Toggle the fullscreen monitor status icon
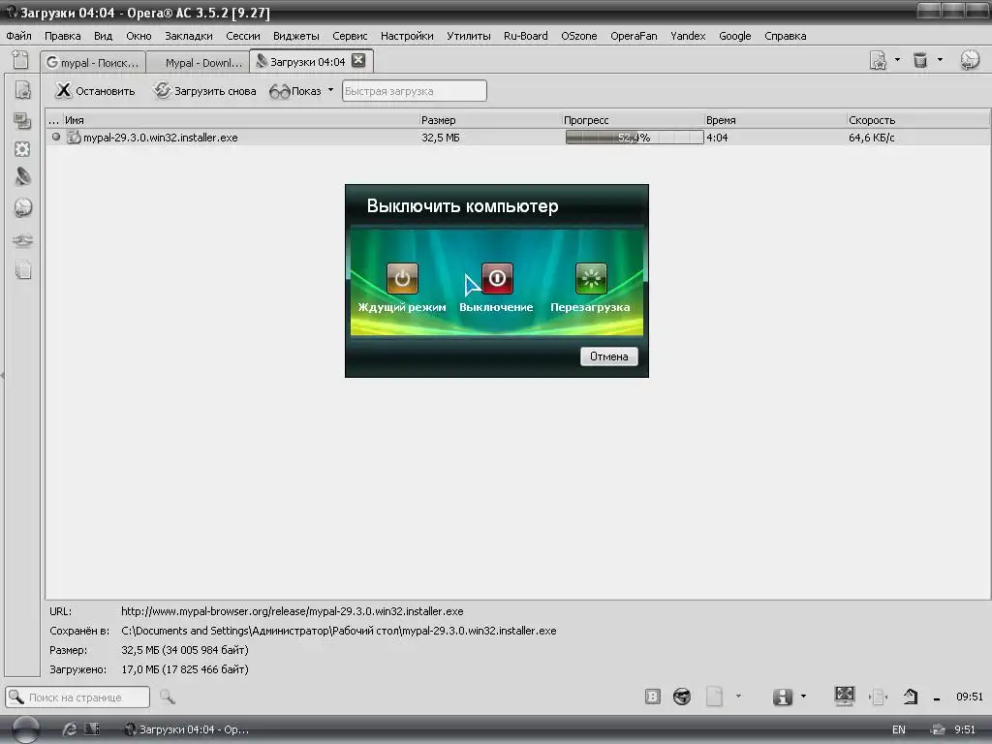 point(845,696)
